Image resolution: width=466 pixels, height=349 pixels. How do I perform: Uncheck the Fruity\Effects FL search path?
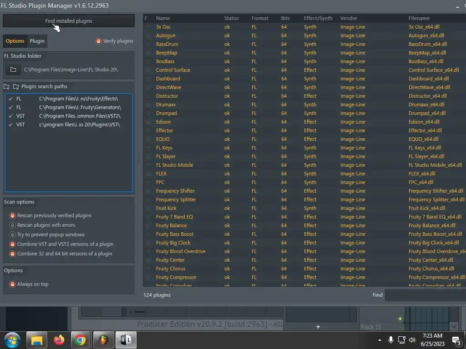coord(11,99)
